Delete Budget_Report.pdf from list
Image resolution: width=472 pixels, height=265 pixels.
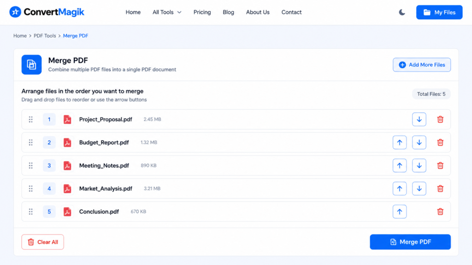point(440,143)
